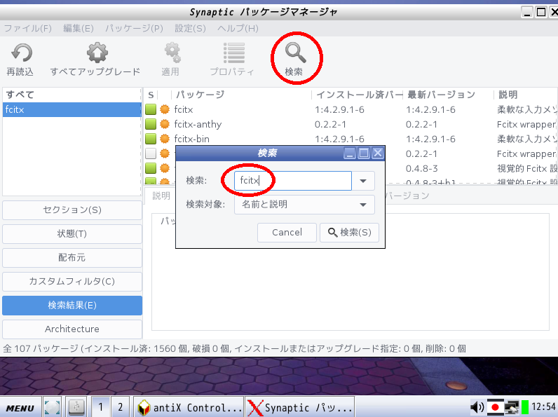Expand the search history dropdown arrow

pos(363,181)
